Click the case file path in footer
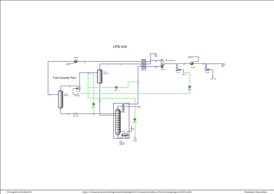Screen dimensions: 274x194 pos(137,192)
